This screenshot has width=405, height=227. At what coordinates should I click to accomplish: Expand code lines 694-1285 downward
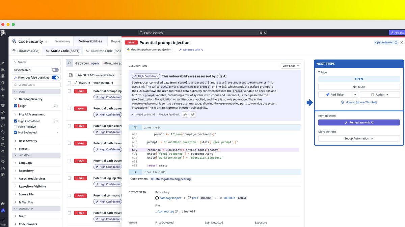click(135, 172)
